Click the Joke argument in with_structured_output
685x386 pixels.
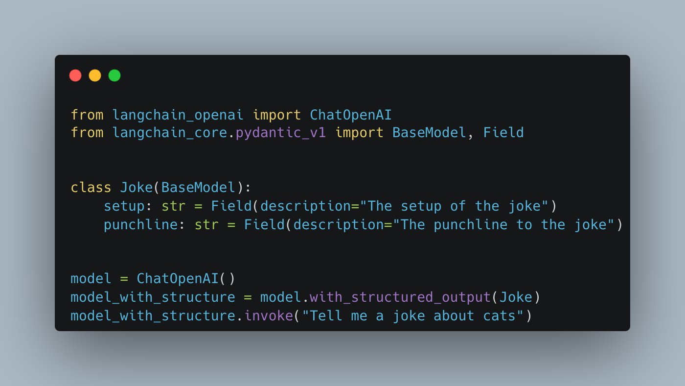pyautogui.click(x=516, y=297)
